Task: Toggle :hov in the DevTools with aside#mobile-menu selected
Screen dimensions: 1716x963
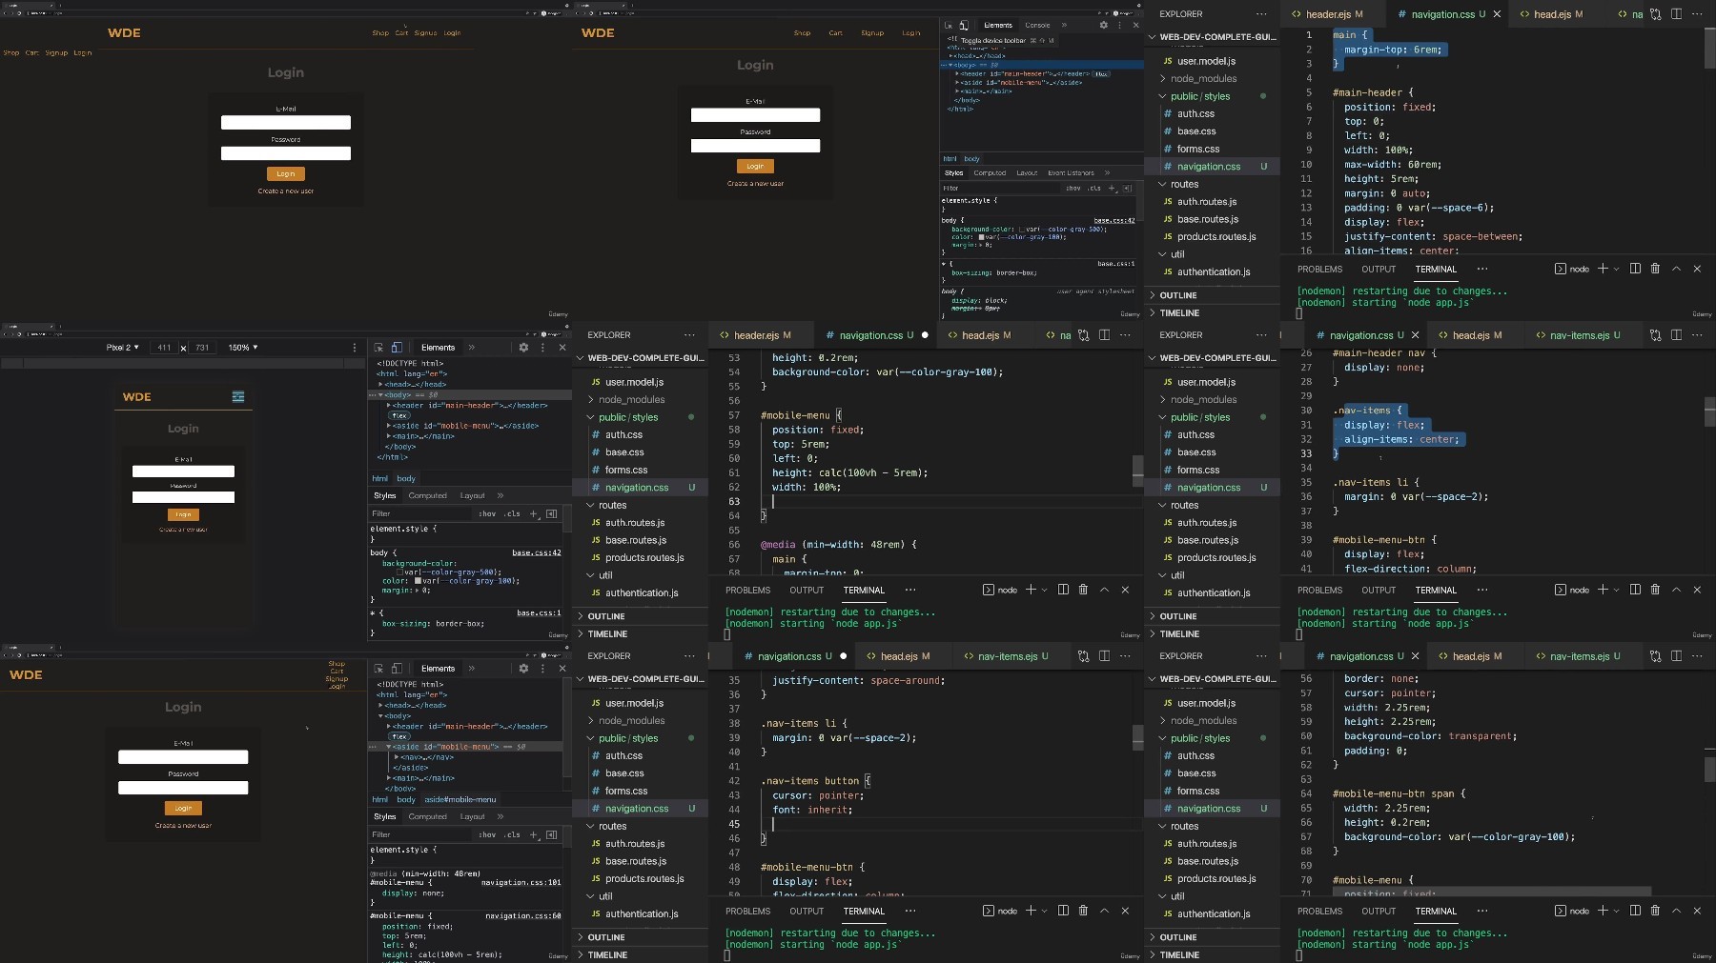Action: point(487,834)
